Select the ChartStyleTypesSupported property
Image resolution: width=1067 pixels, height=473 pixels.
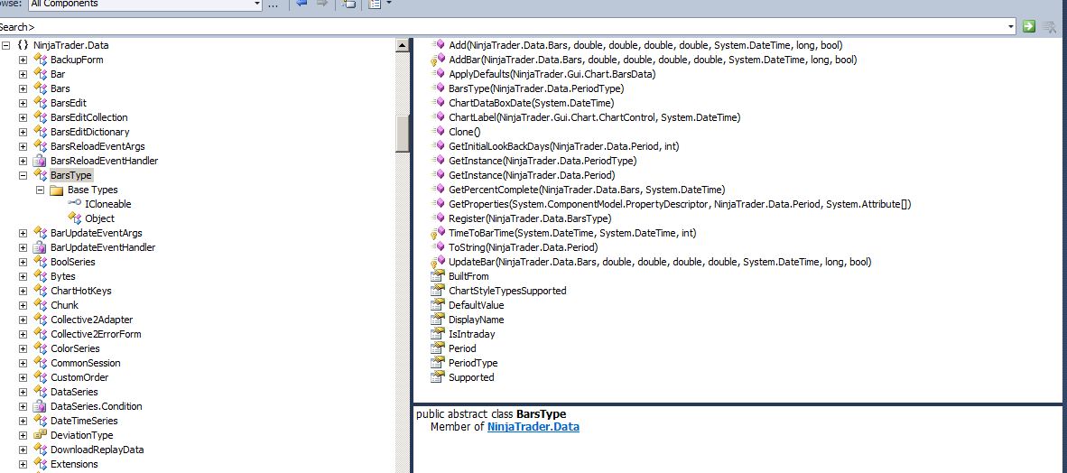(507, 291)
